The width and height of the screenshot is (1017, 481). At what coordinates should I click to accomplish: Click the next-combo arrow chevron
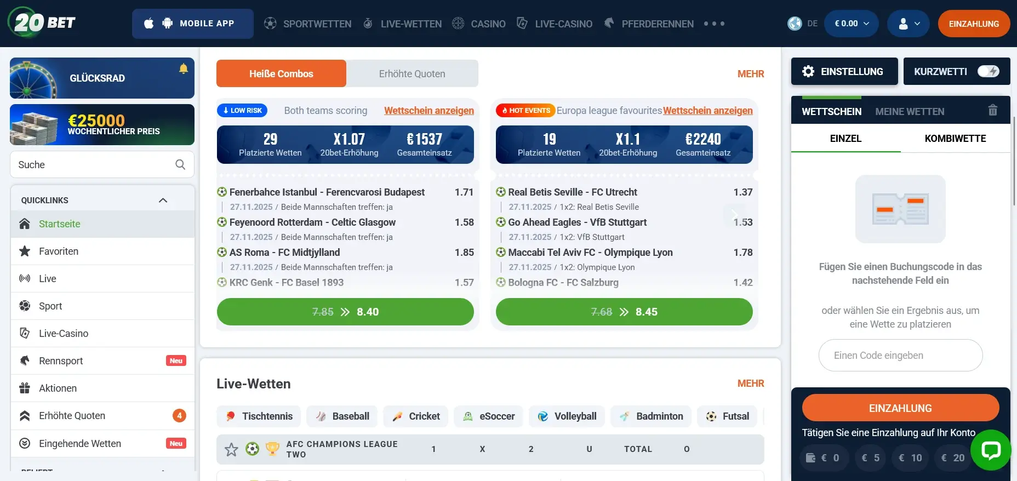734,214
